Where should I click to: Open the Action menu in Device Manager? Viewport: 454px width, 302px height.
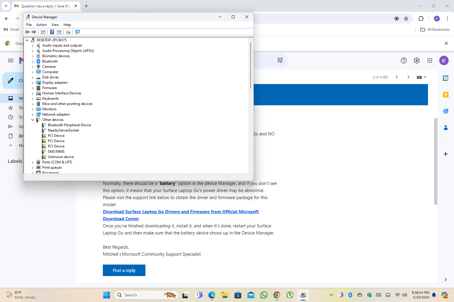pos(41,25)
